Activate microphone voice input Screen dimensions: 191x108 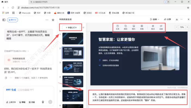[x=43, y=102]
